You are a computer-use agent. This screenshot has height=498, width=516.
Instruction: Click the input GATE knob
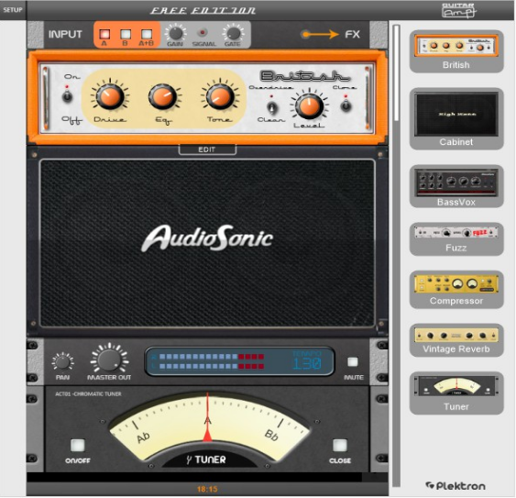pos(234,34)
